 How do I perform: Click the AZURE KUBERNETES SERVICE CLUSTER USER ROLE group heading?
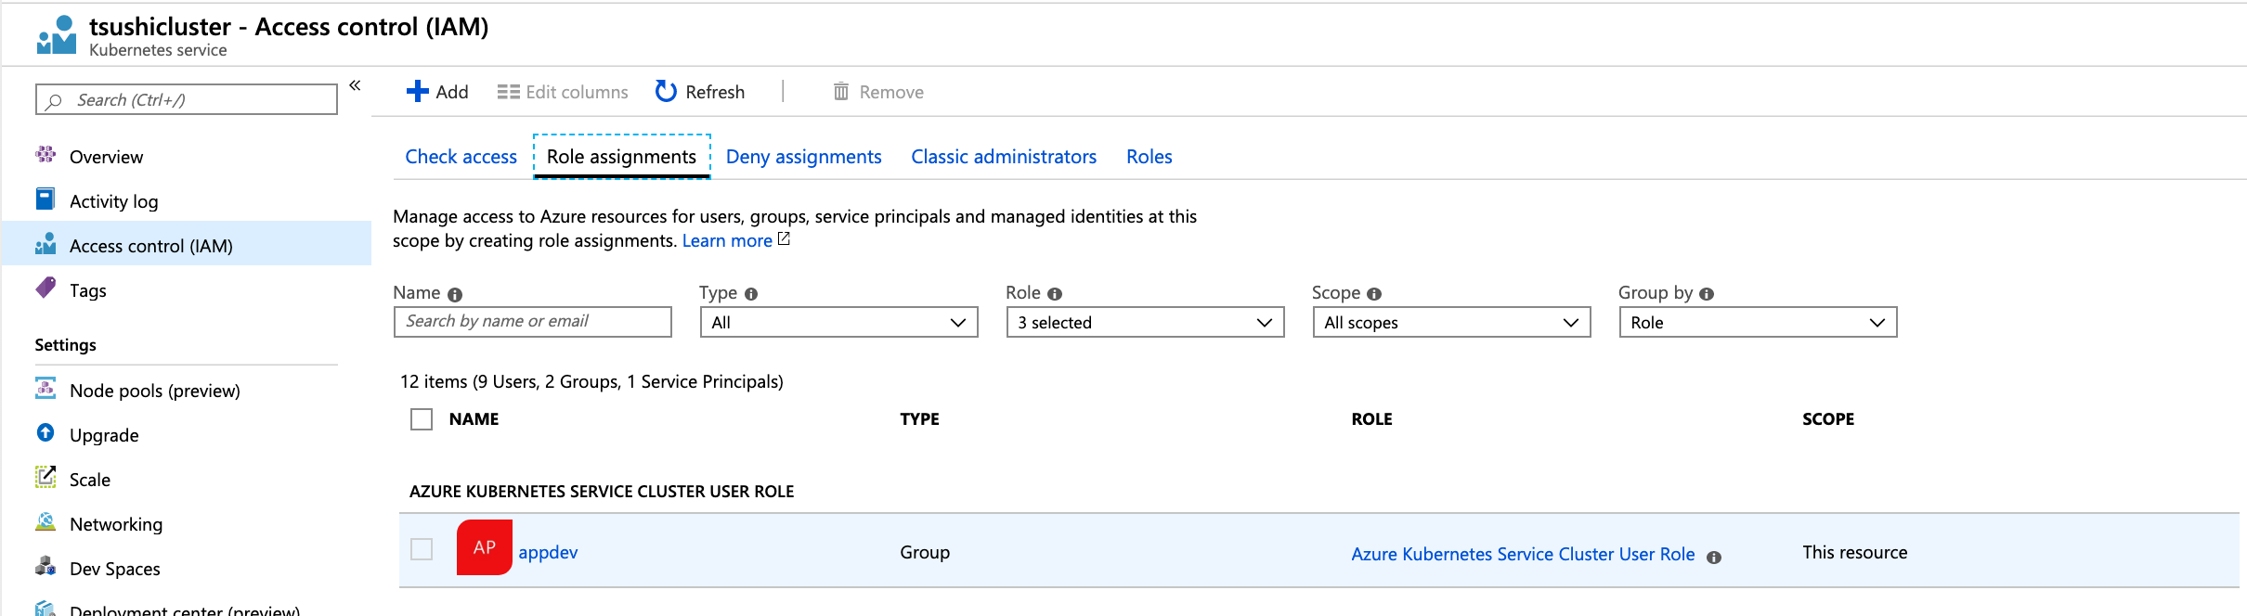coord(602,492)
